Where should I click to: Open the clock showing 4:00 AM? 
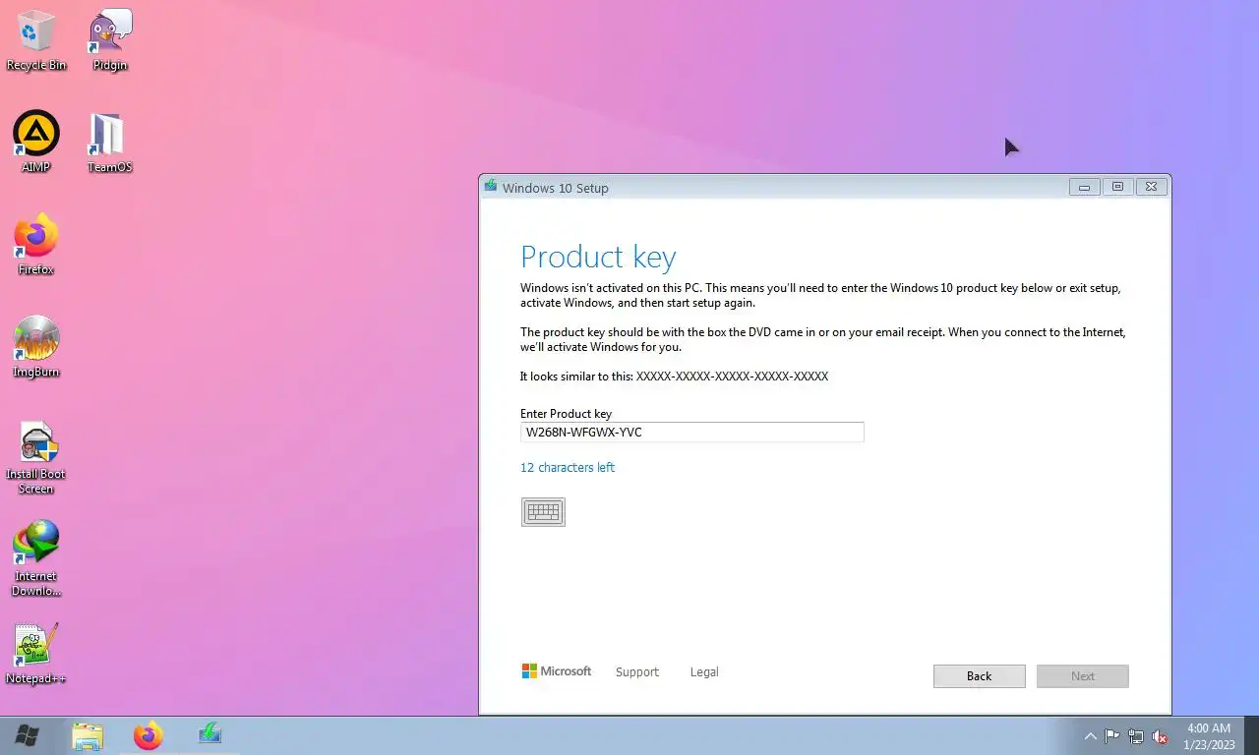(x=1209, y=736)
